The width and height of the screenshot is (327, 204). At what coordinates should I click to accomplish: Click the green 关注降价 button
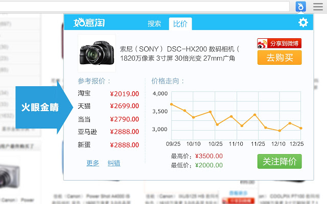click(279, 161)
